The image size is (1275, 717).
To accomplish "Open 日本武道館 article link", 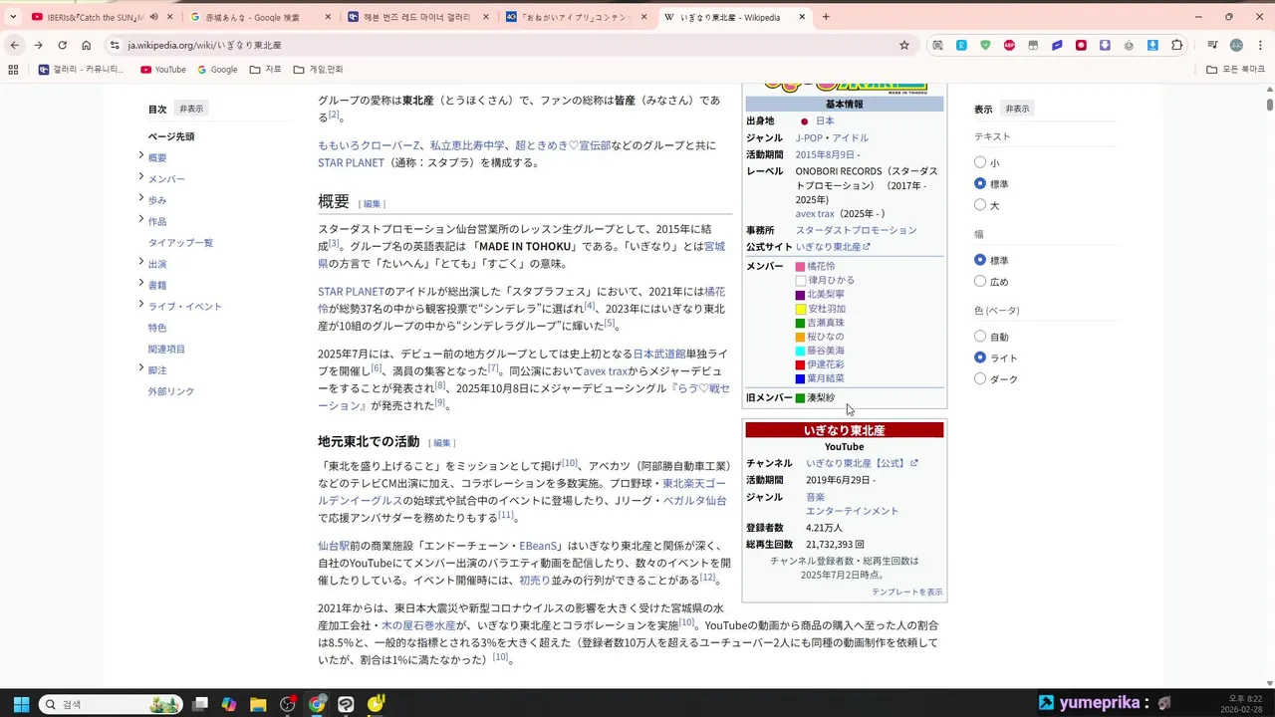I will (659, 354).
